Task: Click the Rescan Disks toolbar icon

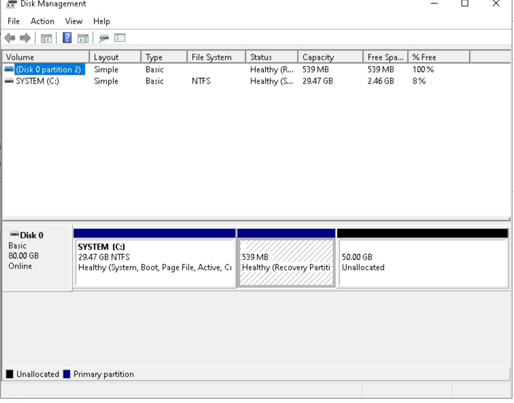Action: (104, 39)
